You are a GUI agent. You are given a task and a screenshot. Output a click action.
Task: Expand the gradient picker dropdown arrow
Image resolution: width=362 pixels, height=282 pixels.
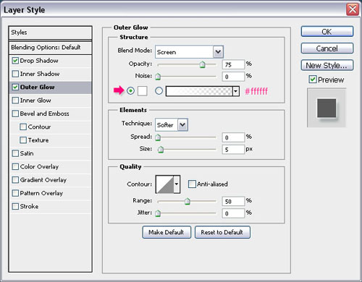pyautogui.click(x=236, y=91)
